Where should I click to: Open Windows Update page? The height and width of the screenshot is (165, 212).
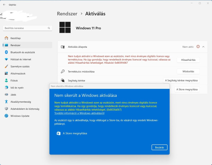[x=28, y=116]
